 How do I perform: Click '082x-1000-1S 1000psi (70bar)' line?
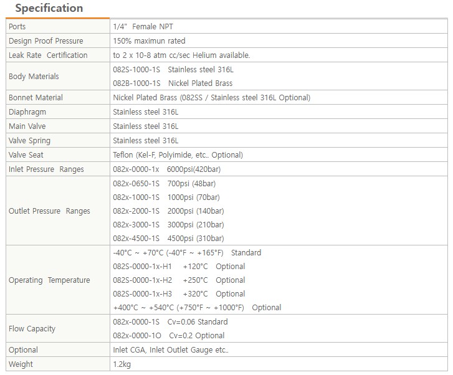click(166, 197)
